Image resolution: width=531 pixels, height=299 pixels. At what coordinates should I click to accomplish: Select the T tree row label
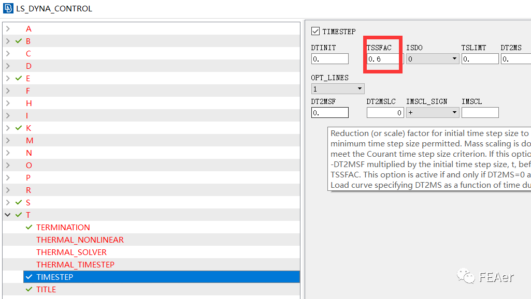[x=28, y=215]
